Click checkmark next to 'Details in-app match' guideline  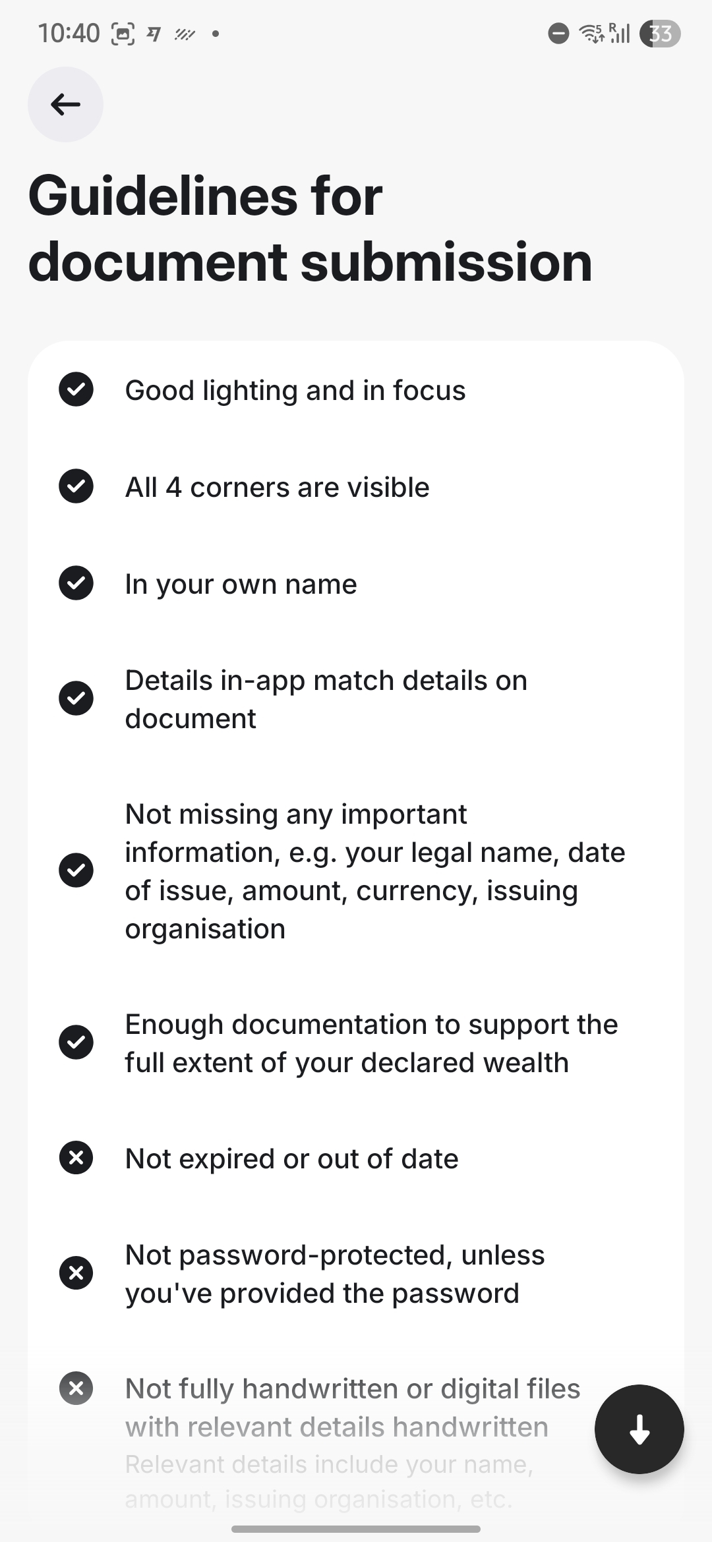point(76,699)
